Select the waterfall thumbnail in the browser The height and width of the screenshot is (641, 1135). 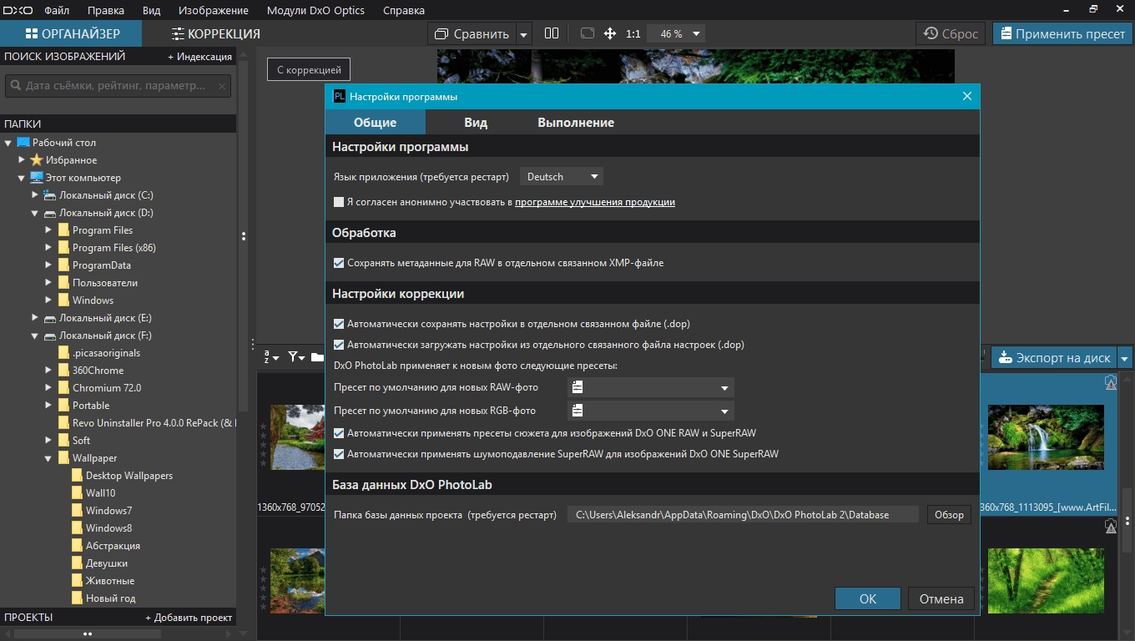tap(1046, 438)
